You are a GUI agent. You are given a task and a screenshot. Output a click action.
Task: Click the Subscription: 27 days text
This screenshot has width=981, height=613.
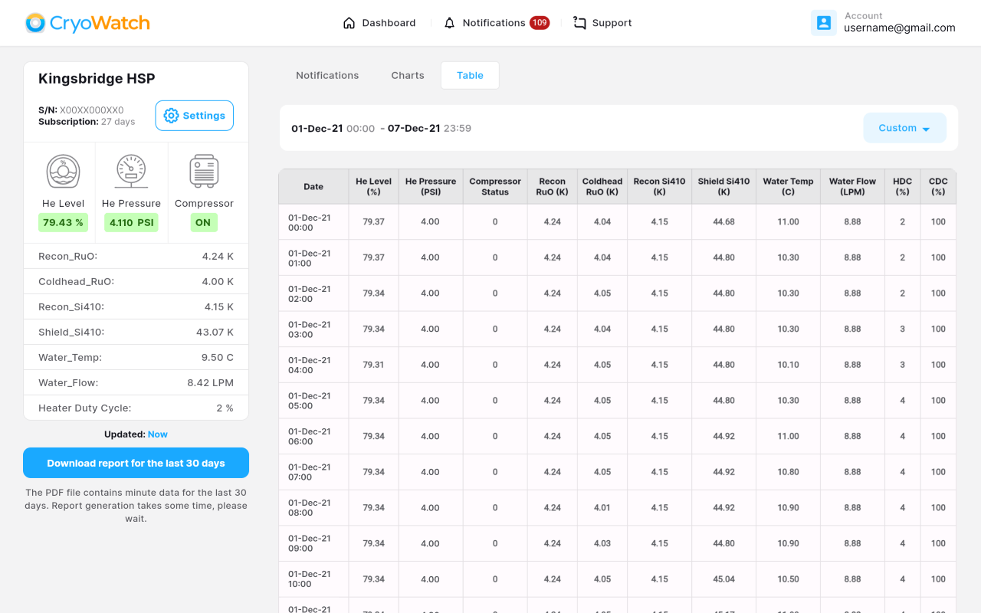pos(87,121)
